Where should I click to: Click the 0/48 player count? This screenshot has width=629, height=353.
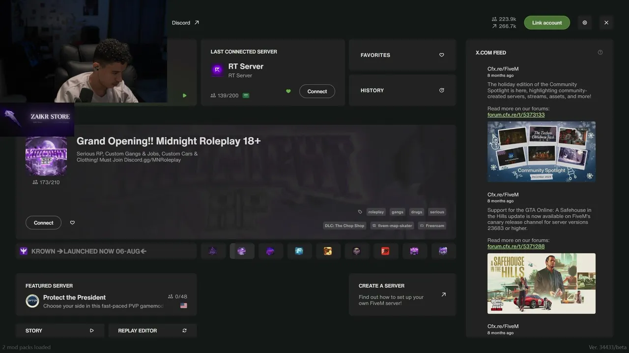[x=177, y=297]
